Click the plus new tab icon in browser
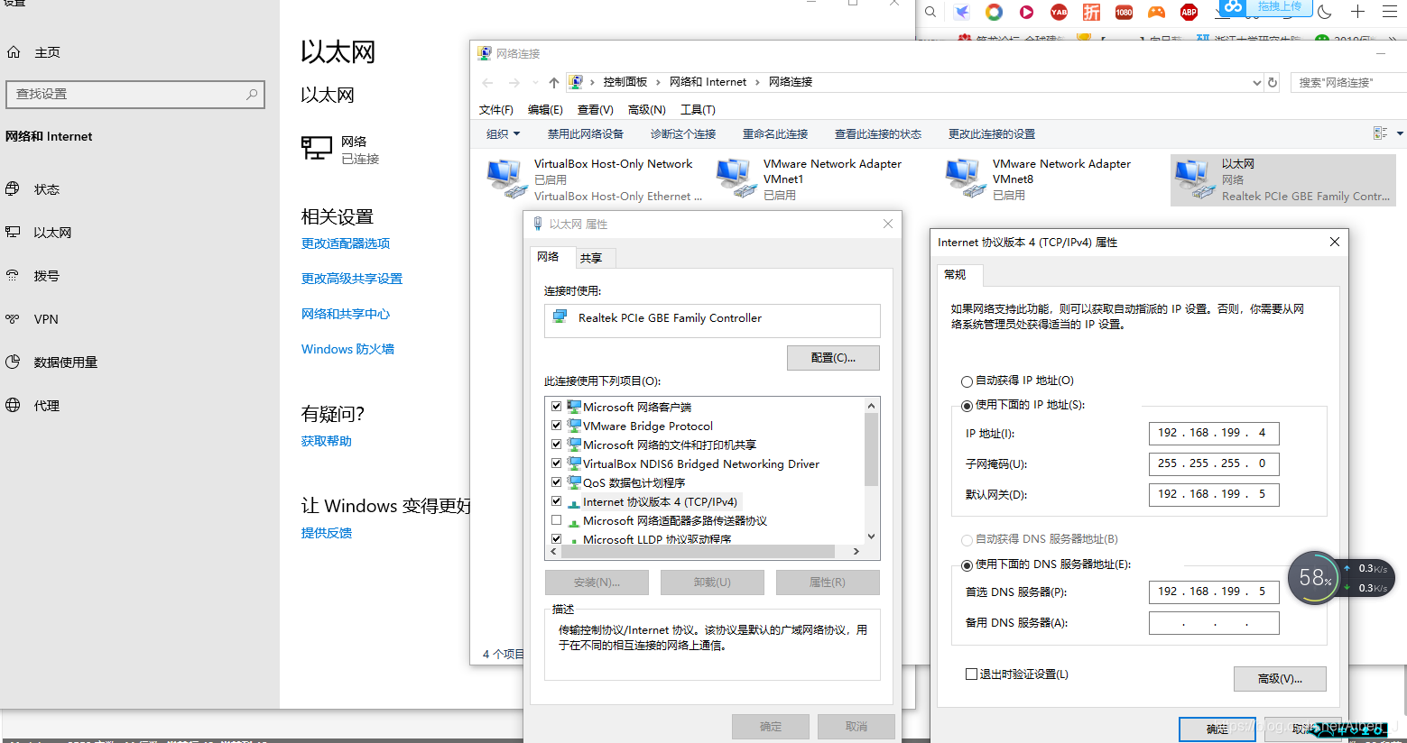The width and height of the screenshot is (1407, 743). [1357, 11]
